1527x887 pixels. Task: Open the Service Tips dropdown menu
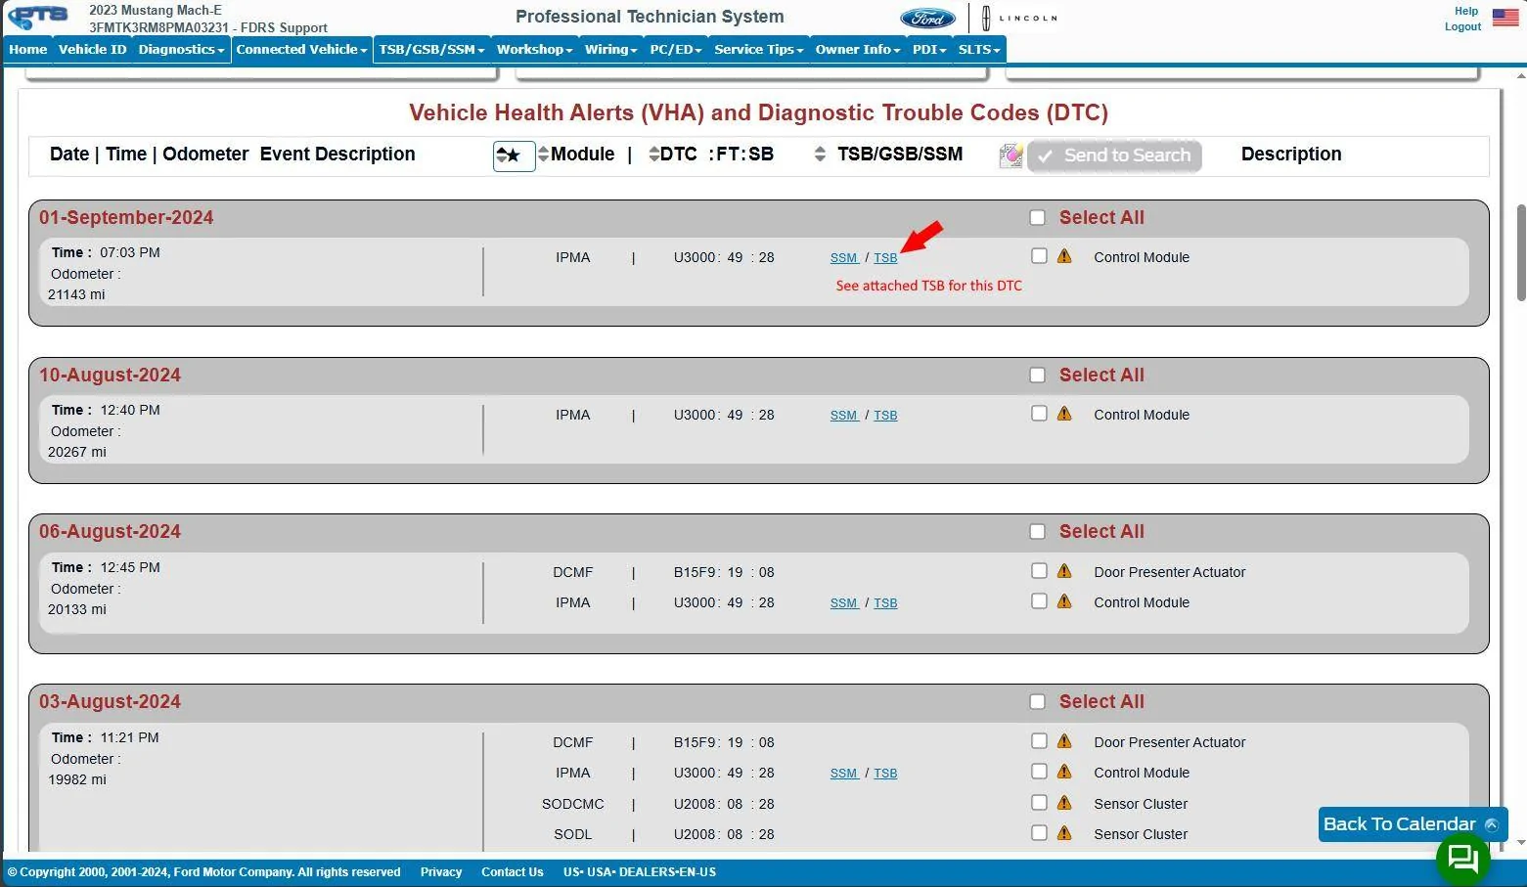tap(758, 50)
